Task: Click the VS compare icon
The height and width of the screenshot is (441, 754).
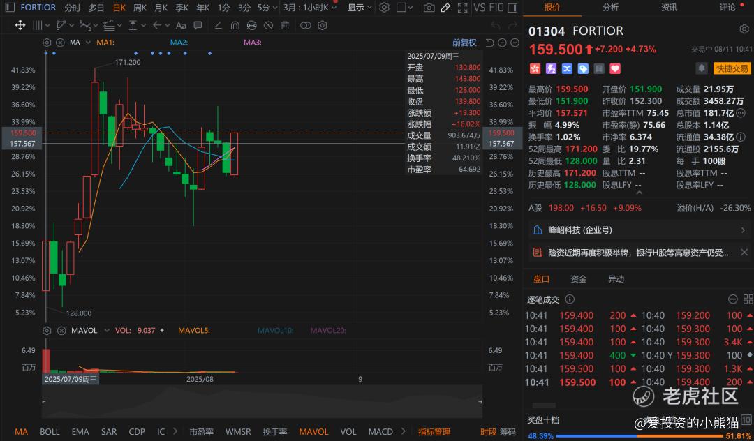Action: (479, 8)
